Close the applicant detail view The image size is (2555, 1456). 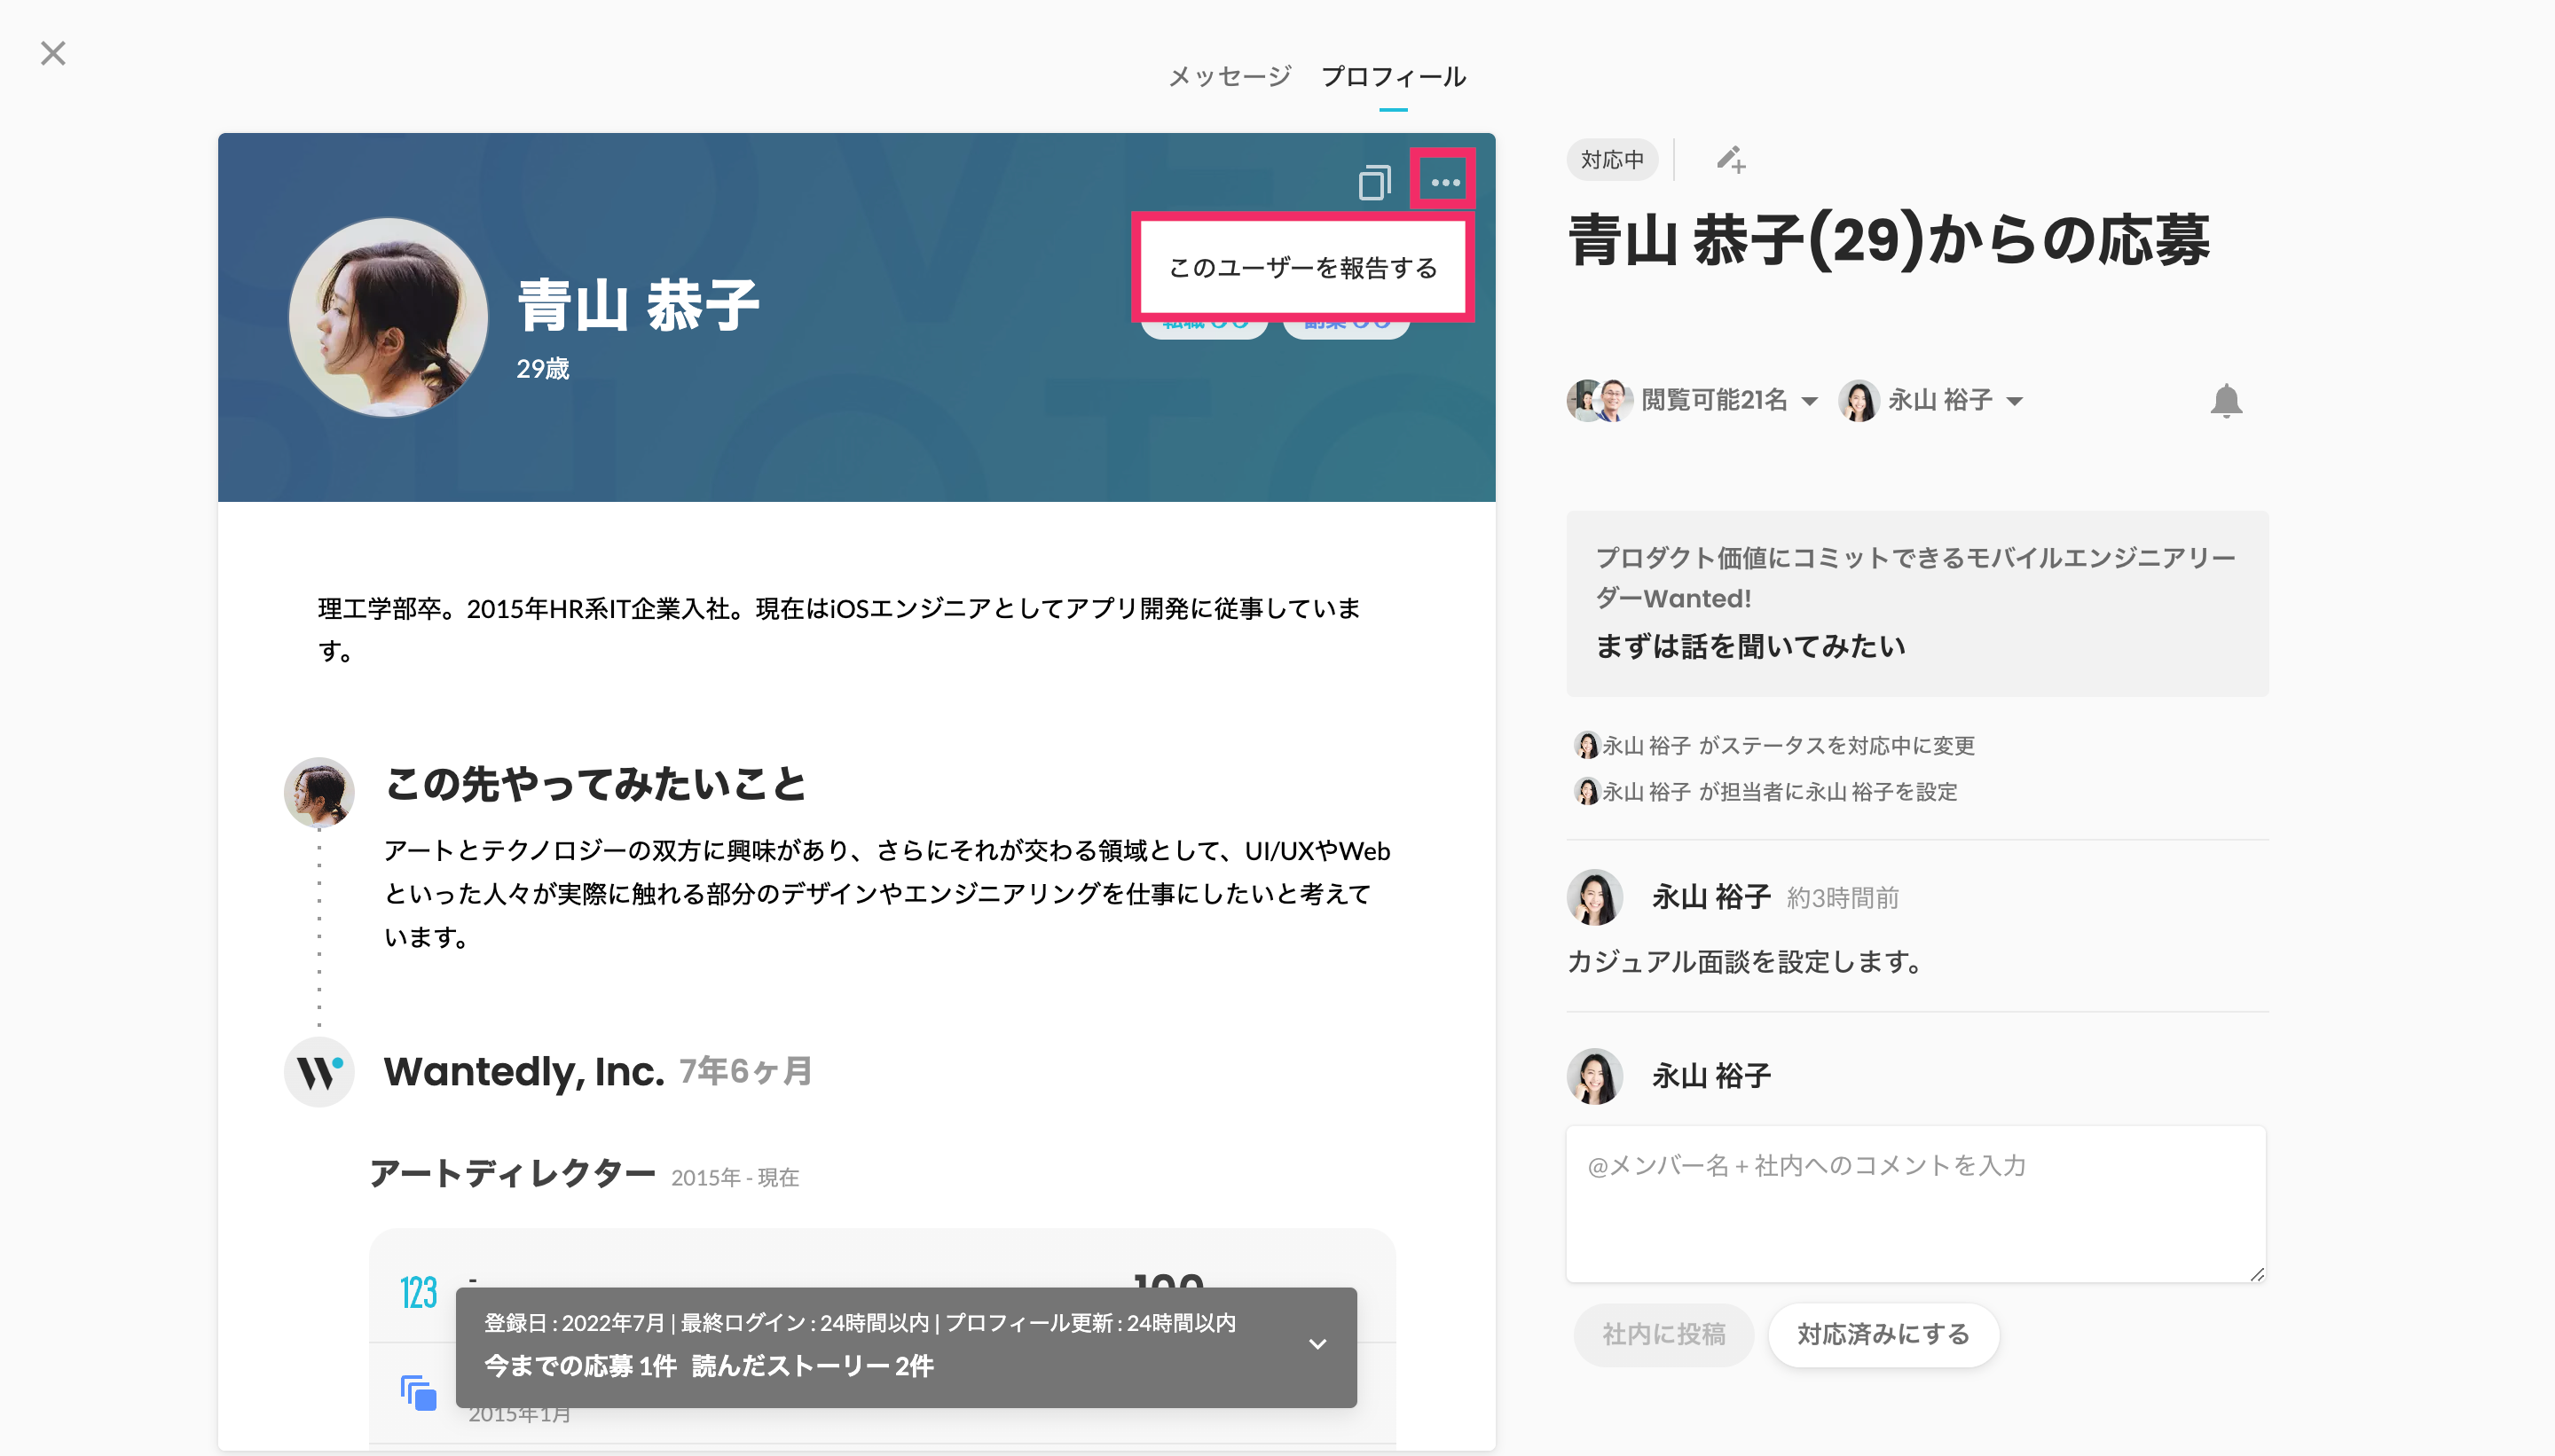coord(53,53)
